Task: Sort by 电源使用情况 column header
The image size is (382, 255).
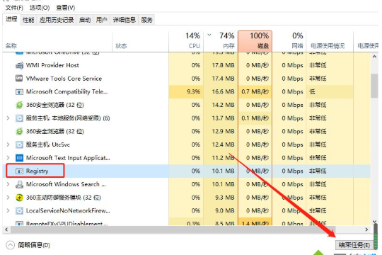Action: click(330, 42)
